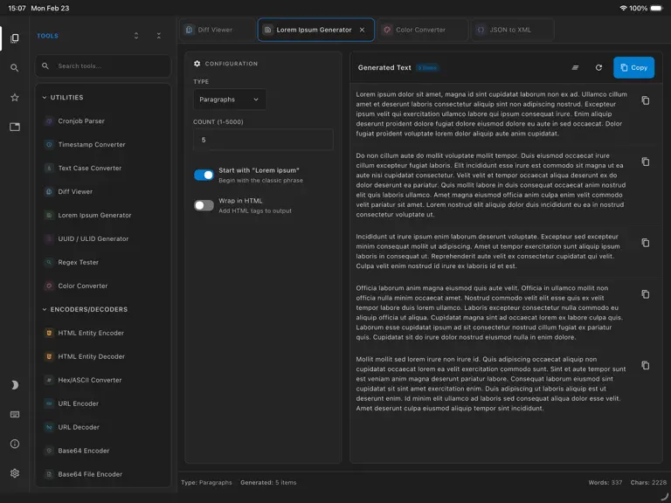The image size is (671, 503).
Task: Open settings gear in left rail
Action: click(x=15, y=473)
